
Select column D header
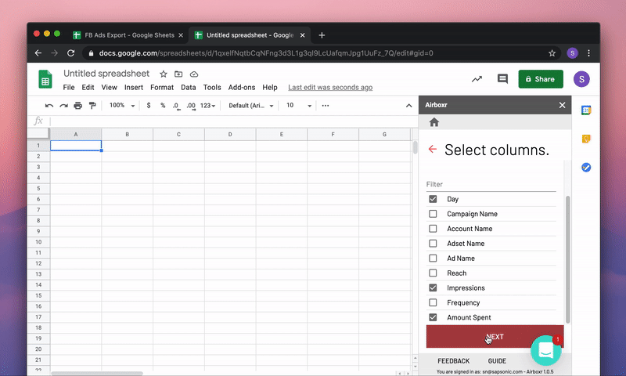230,134
